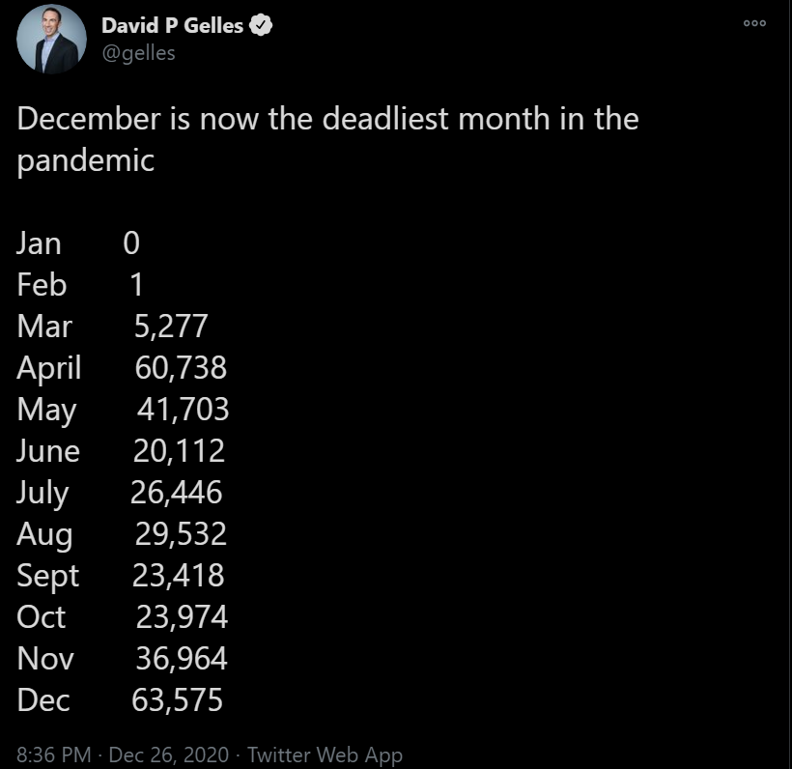
Task: Click the 8:36 PM time label
Action: pos(43,753)
